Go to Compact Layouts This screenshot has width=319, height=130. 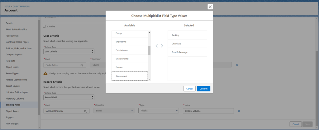tap(14, 55)
